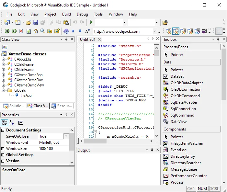Click the Home icon in the web toolbar

pos(36,31)
